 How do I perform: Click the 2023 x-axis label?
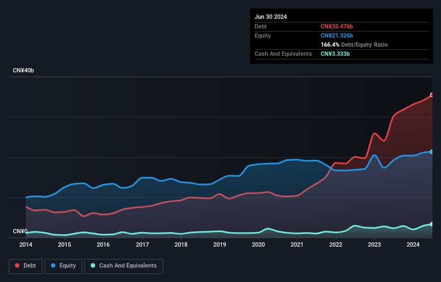click(374, 244)
